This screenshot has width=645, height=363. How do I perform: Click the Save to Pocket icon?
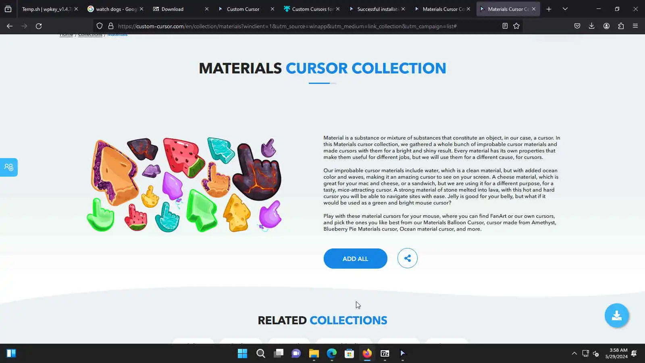(x=577, y=26)
